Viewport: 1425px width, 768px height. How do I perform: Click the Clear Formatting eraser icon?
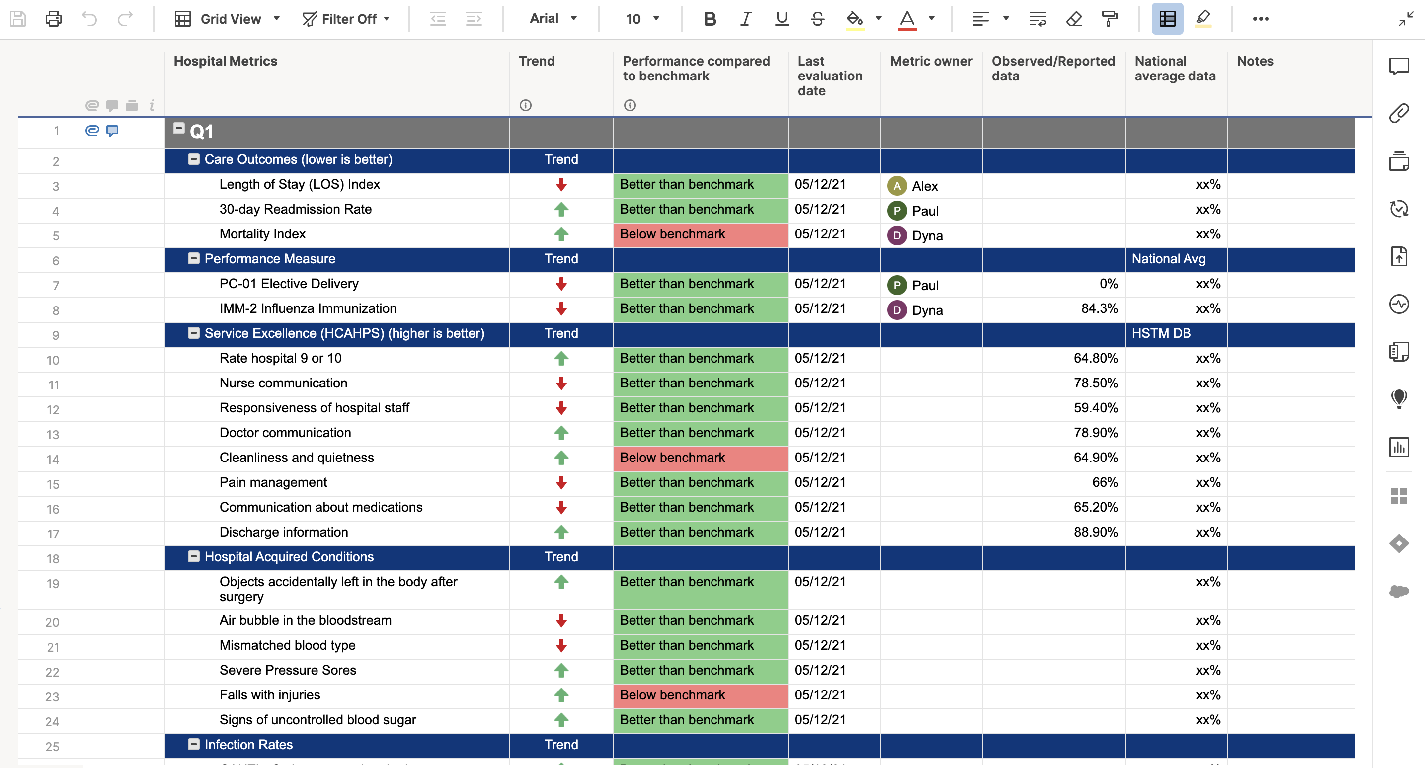click(x=1074, y=19)
